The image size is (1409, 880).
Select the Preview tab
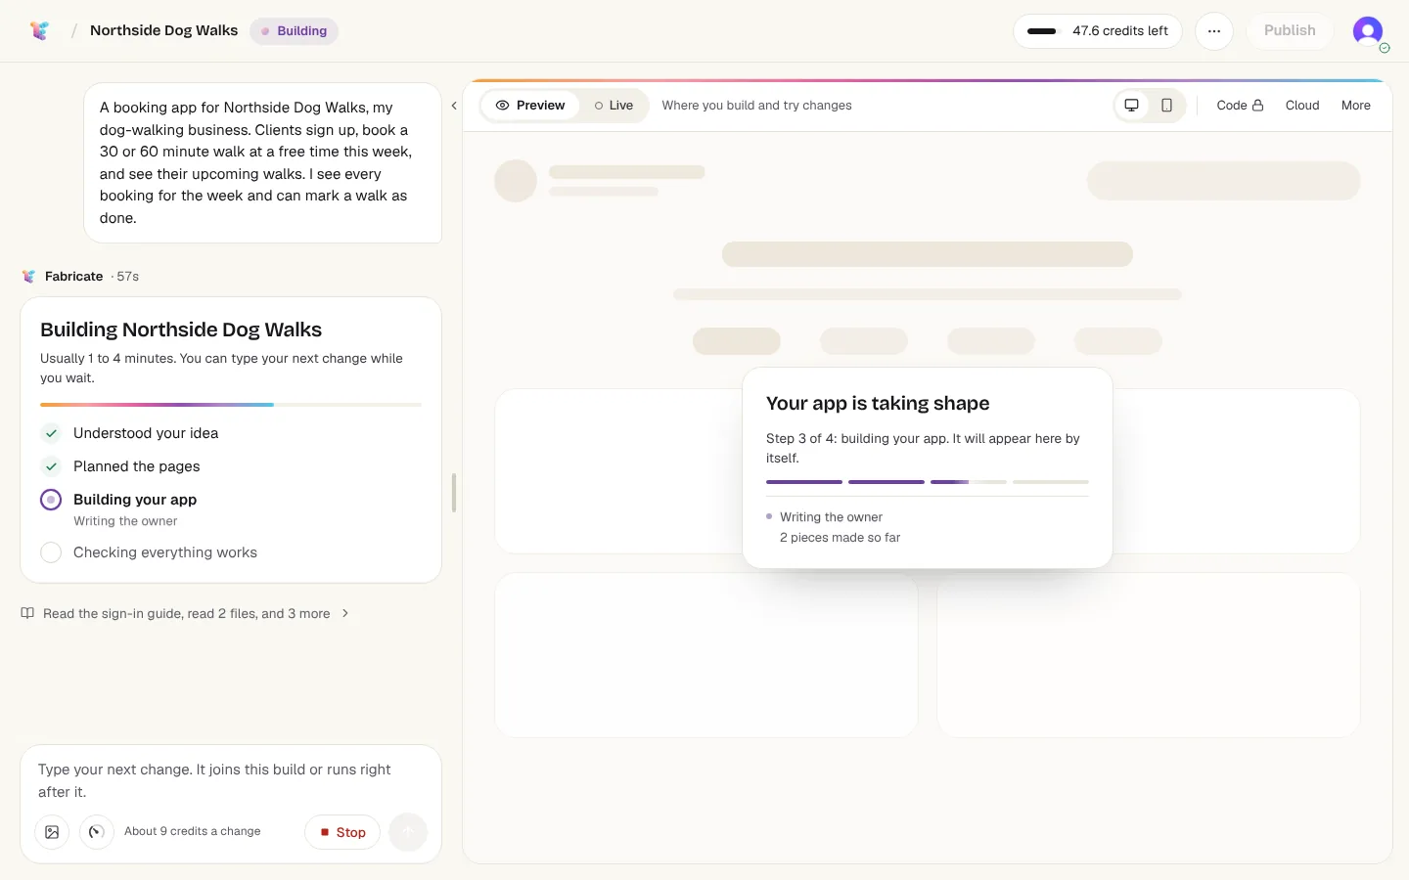530,106
